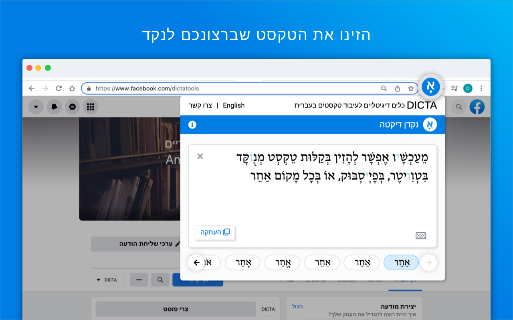
Task: Click the right arrow in suggestions row
Action: click(x=428, y=263)
